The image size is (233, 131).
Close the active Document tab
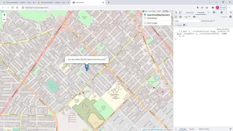pos(103,3)
